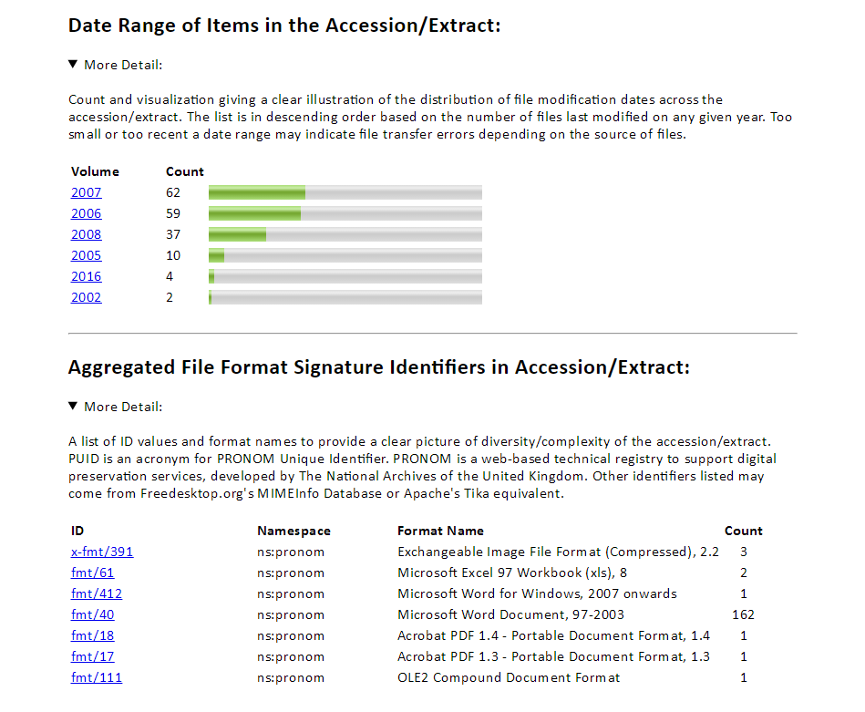Screen dimensions: 865x712
Task: Open the fmt/17 Acrobat PDF 1.3 identifier
Action: pos(92,656)
